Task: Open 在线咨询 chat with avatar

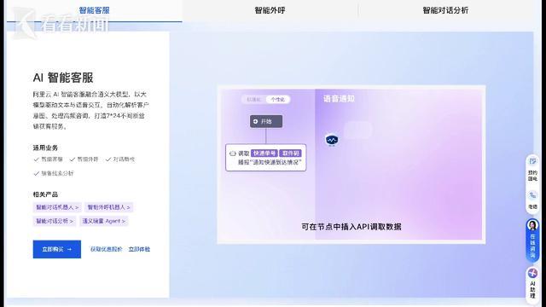Action: pyautogui.click(x=532, y=240)
